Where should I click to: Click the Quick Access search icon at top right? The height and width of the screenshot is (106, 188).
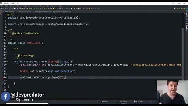point(170,9)
